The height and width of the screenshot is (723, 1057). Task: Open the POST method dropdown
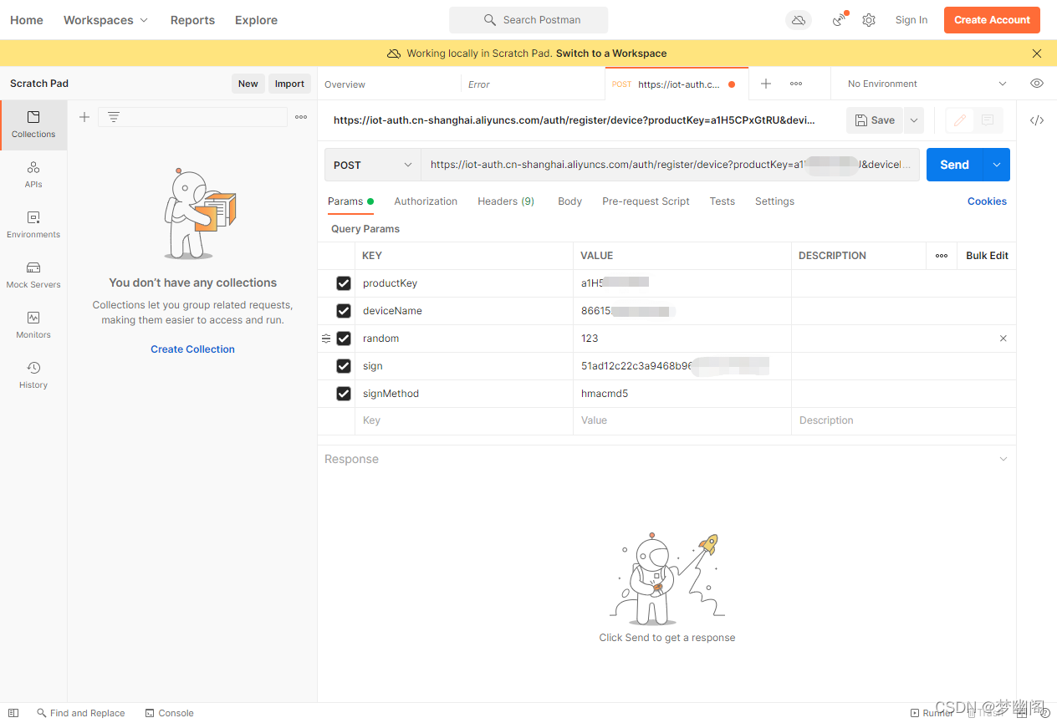coord(373,165)
